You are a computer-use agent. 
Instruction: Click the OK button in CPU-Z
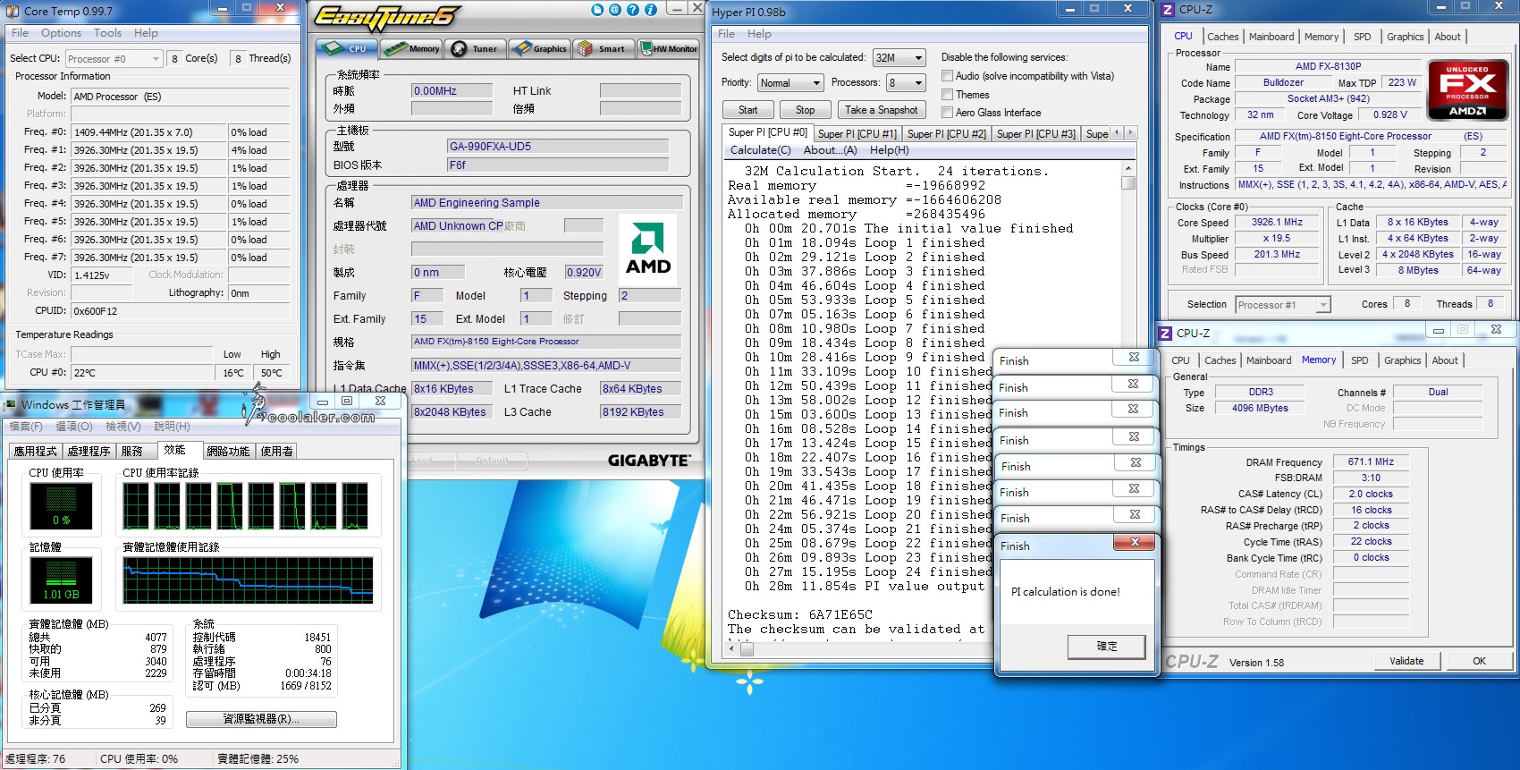point(1479,662)
